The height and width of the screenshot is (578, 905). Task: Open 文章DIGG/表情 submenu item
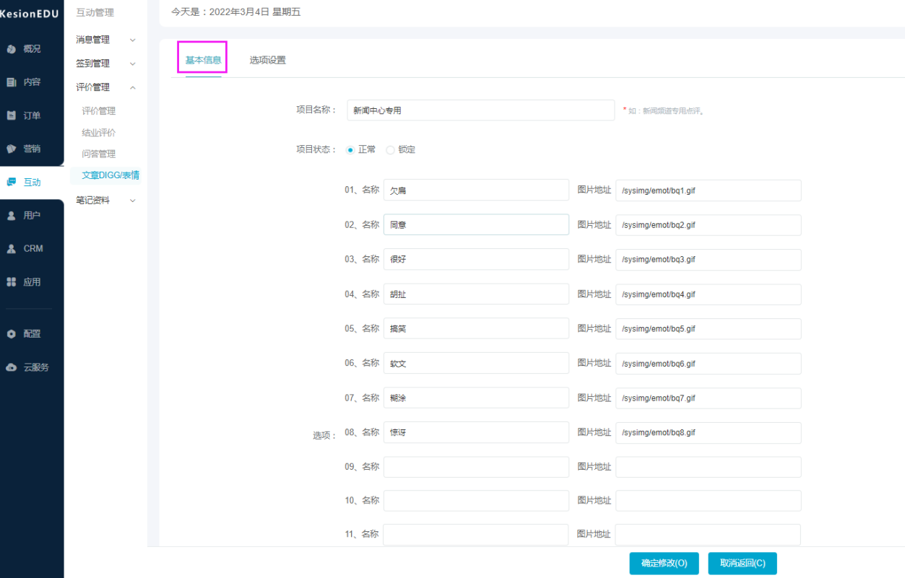click(x=111, y=175)
